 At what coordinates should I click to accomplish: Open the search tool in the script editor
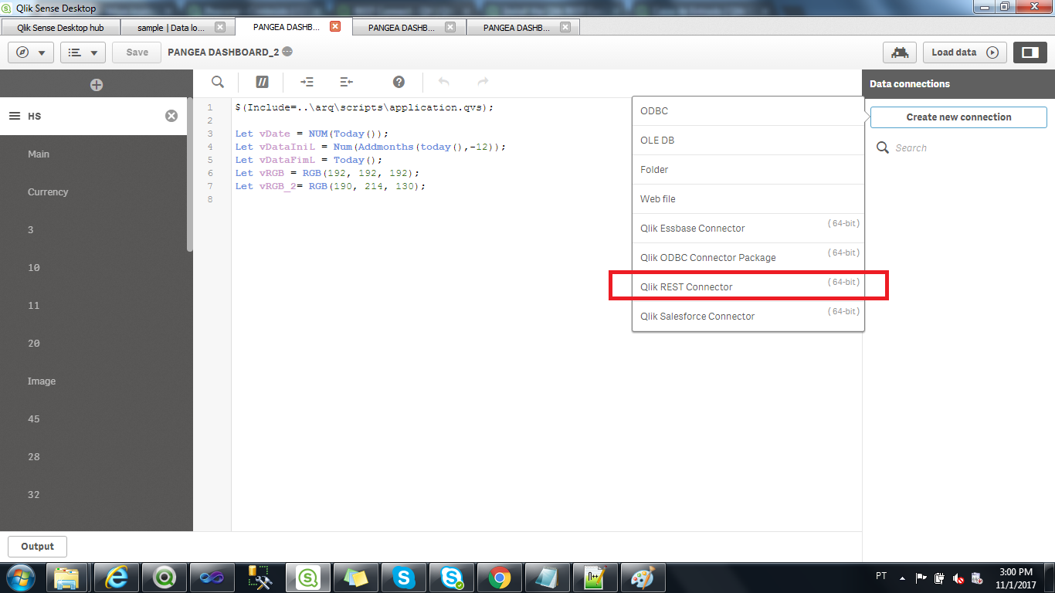click(218, 82)
